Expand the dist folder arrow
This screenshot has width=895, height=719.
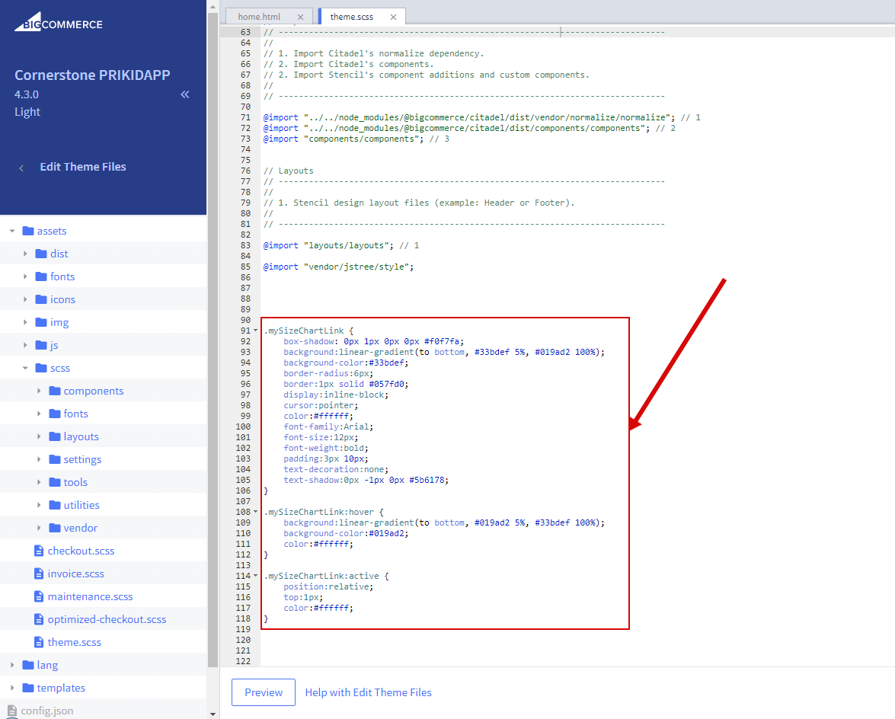coord(25,254)
